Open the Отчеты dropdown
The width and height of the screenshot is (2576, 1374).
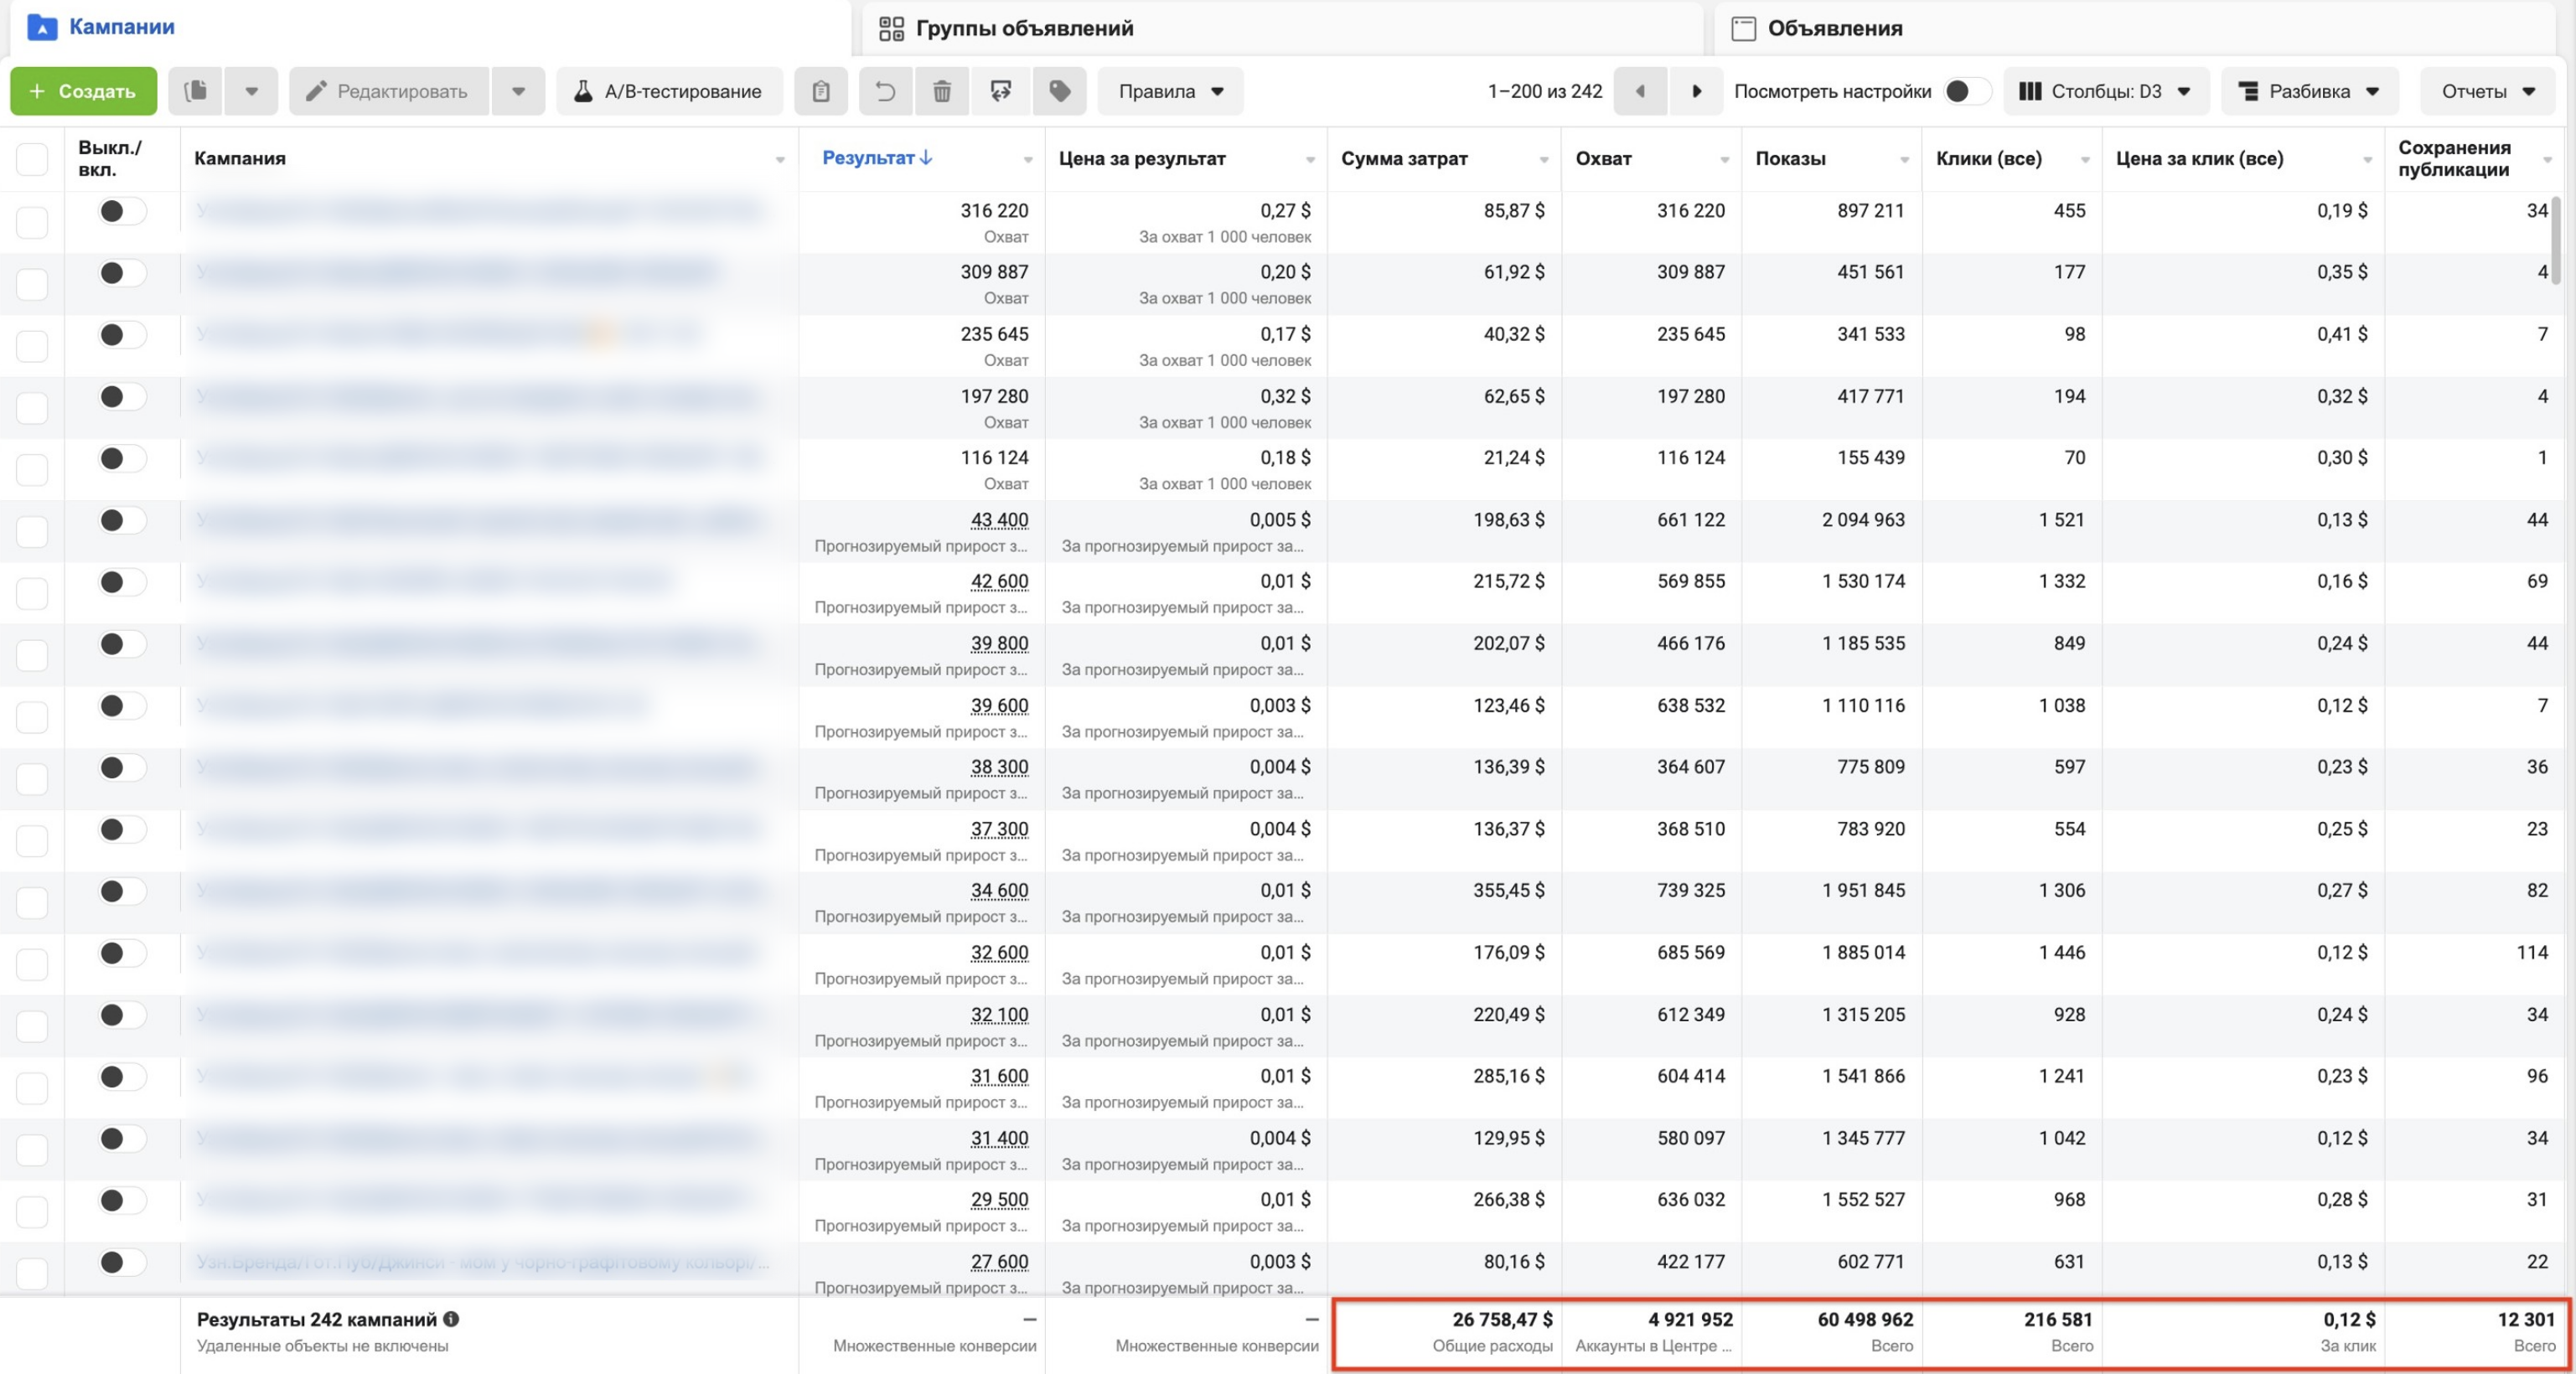point(2487,91)
